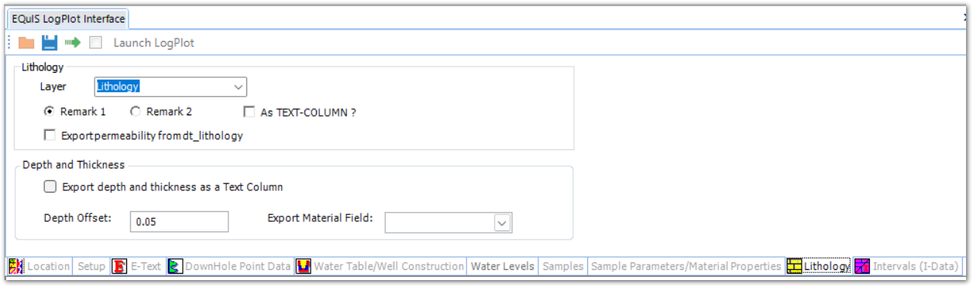Click the Water Table/Well Construction tab icon
The width and height of the screenshot is (973, 287).
304,266
